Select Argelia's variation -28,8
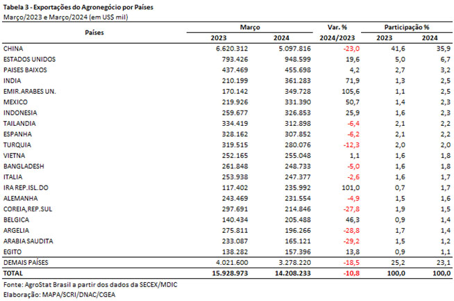 pyautogui.click(x=351, y=231)
